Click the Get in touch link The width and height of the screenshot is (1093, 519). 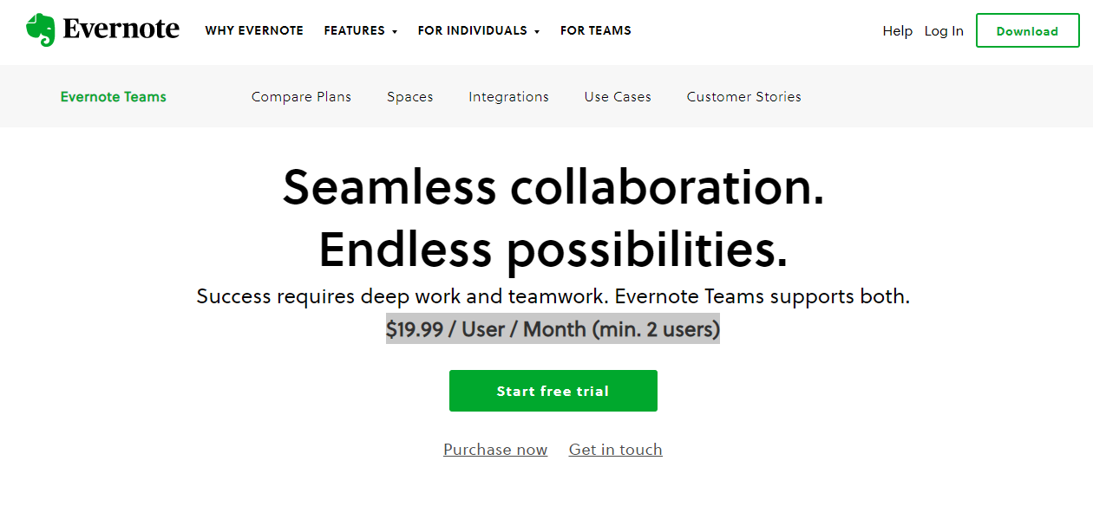(615, 449)
